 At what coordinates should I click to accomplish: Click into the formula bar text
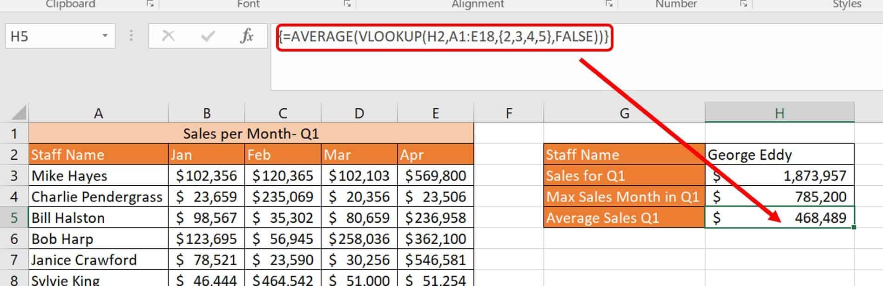[x=444, y=37]
